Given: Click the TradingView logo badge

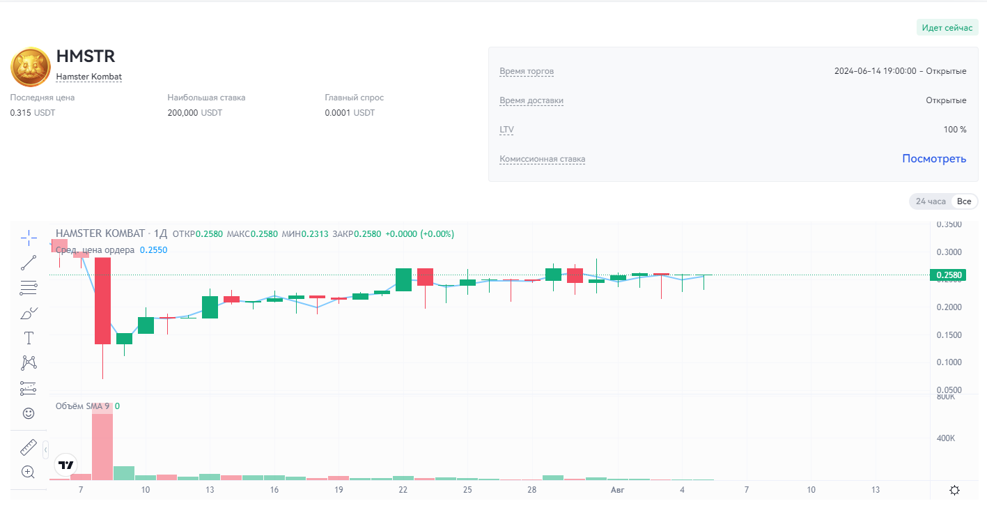Looking at the screenshot, I should (x=66, y=465).
